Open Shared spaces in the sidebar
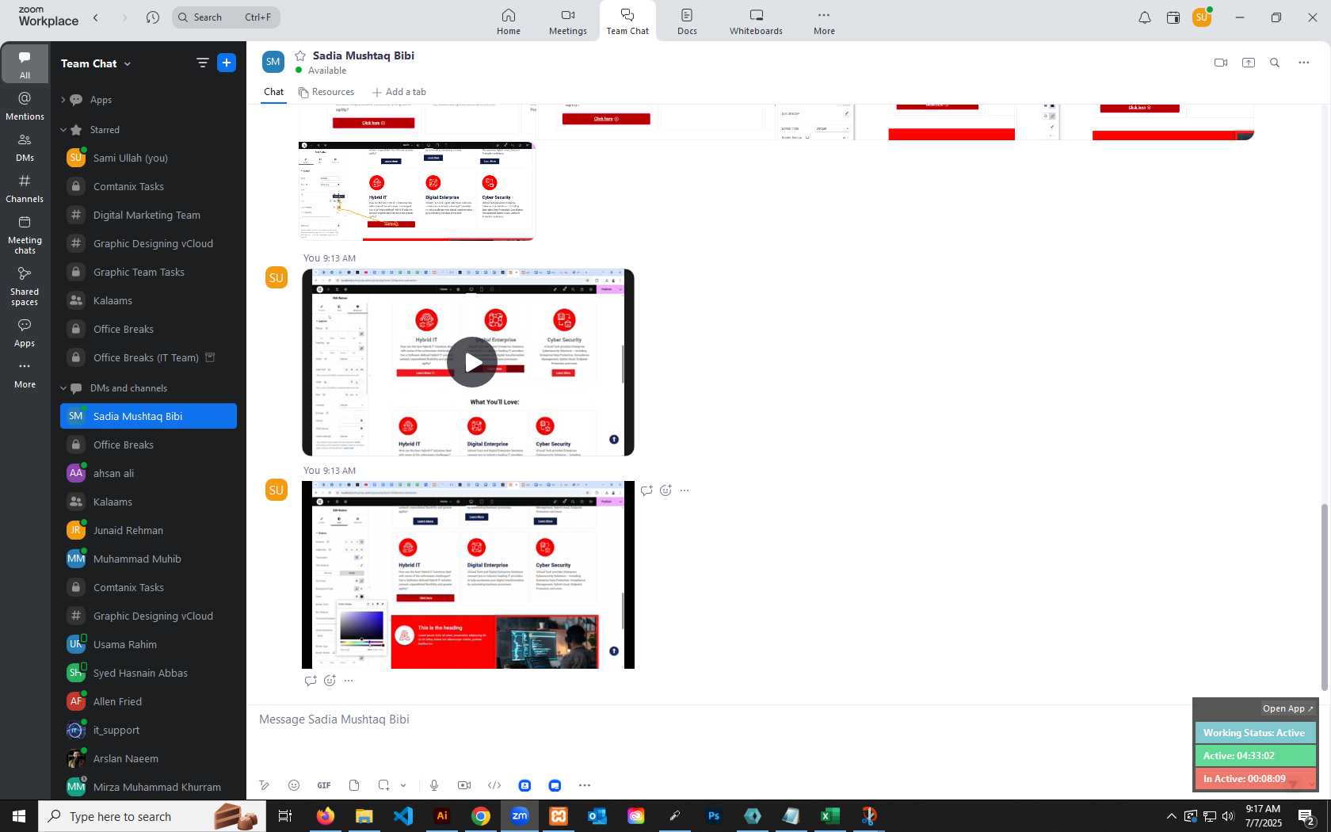This screenshot has height=832, width=1331. coord(25,286)
